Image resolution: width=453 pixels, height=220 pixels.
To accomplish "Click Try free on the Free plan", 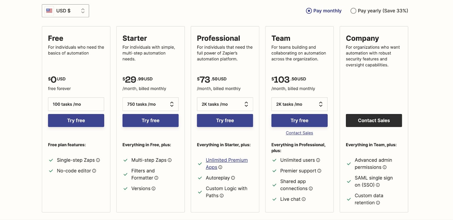I will point(76,120).
